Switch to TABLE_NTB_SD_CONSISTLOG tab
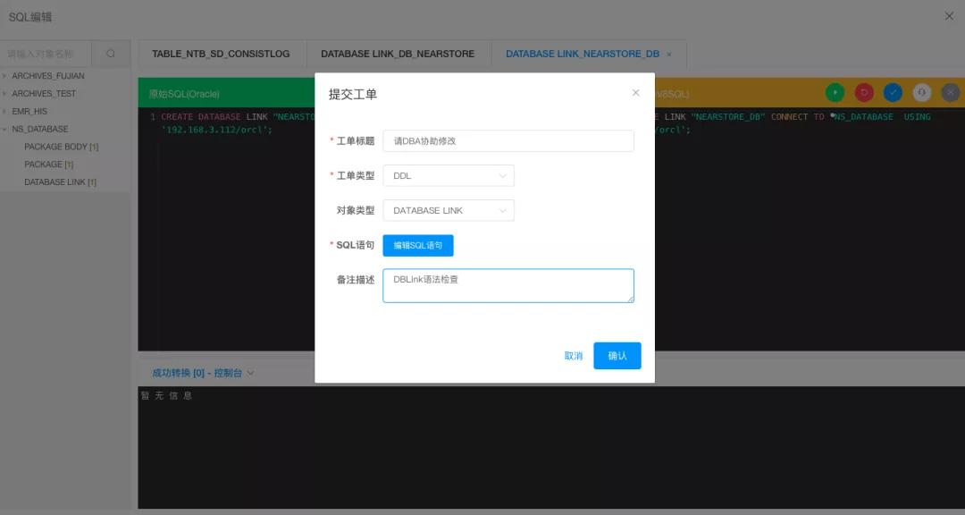This screenshot has height=515, width=965. [221, 54]
